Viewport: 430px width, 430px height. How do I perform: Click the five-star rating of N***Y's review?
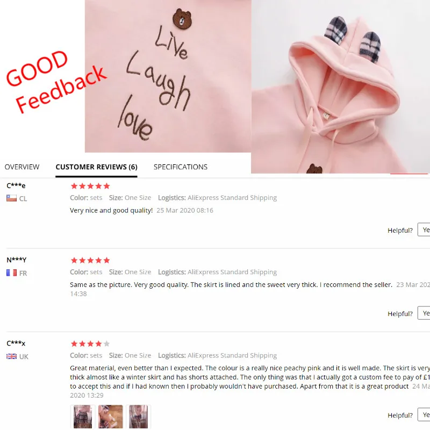tap(90, 260)
